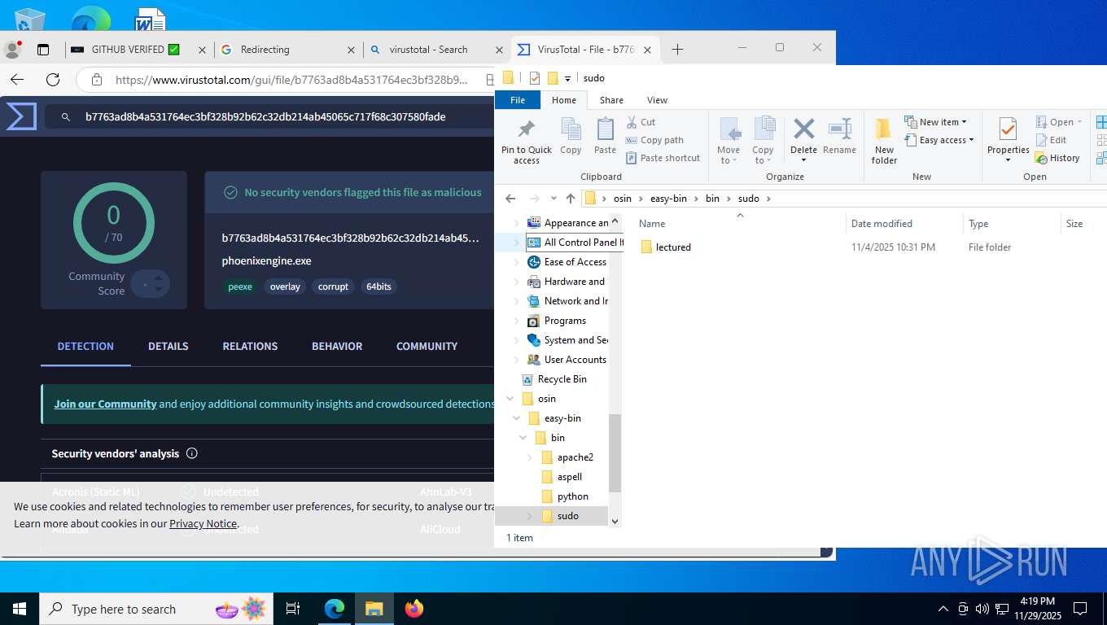The height and width of the screenshot is (625, 1107).
Task: Open the Copy to dropdown
Action: click(763, 141)
